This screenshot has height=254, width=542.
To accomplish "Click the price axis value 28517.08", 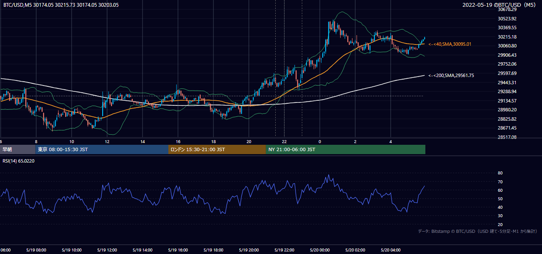I will pyautogui.click(x=508, y=137).
